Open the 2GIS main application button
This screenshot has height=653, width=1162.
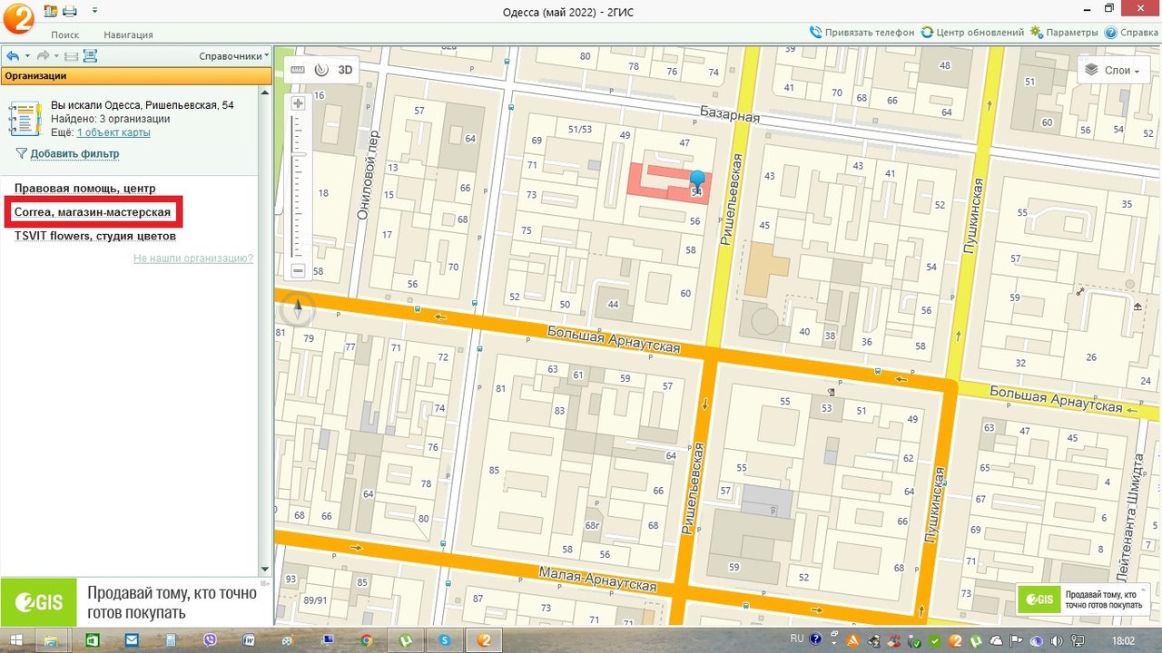18,18
